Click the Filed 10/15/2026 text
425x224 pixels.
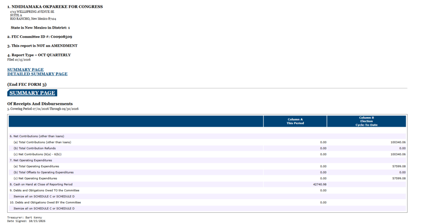[x=19, y=60]
